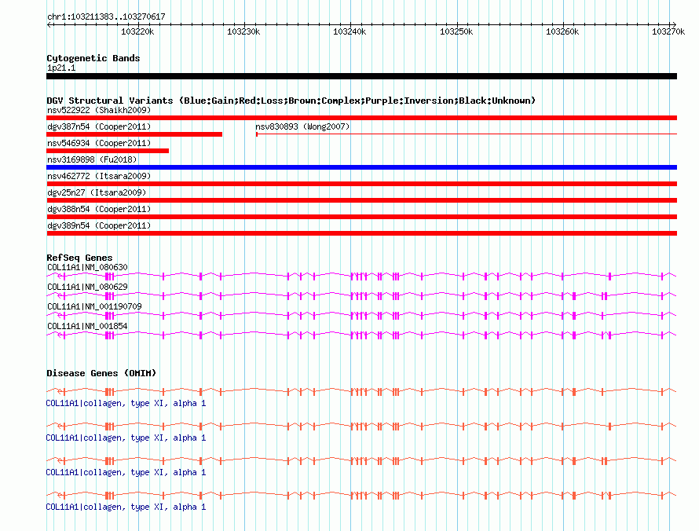This screenshot has width=699, height=531.
Task: Click the nsv462772 (Itsara2009) variant label
Action: coord(99,176)
